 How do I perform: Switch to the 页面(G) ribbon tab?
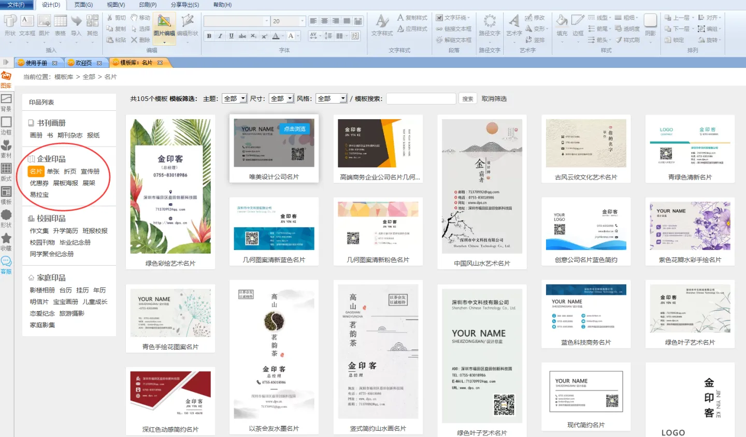[83, 5]
